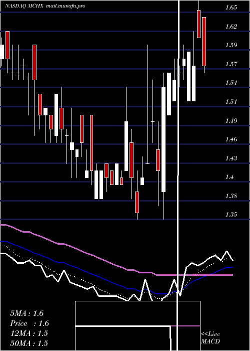Click the 1.65 price axis label
Viewport: 250px width, 351px height.
point(231,8)
